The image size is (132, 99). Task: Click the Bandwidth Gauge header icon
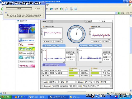[x=44, y=65]
